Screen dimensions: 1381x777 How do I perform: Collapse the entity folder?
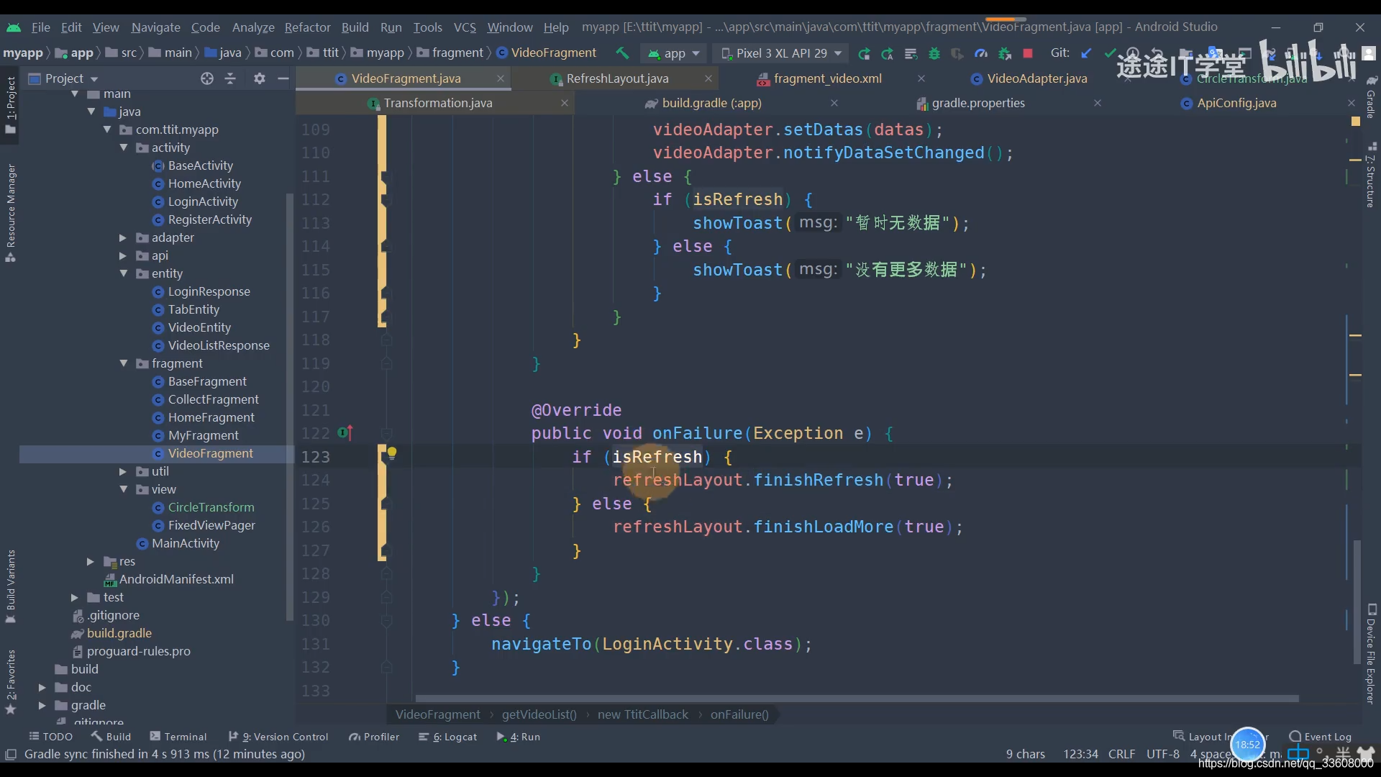[124, 273]
